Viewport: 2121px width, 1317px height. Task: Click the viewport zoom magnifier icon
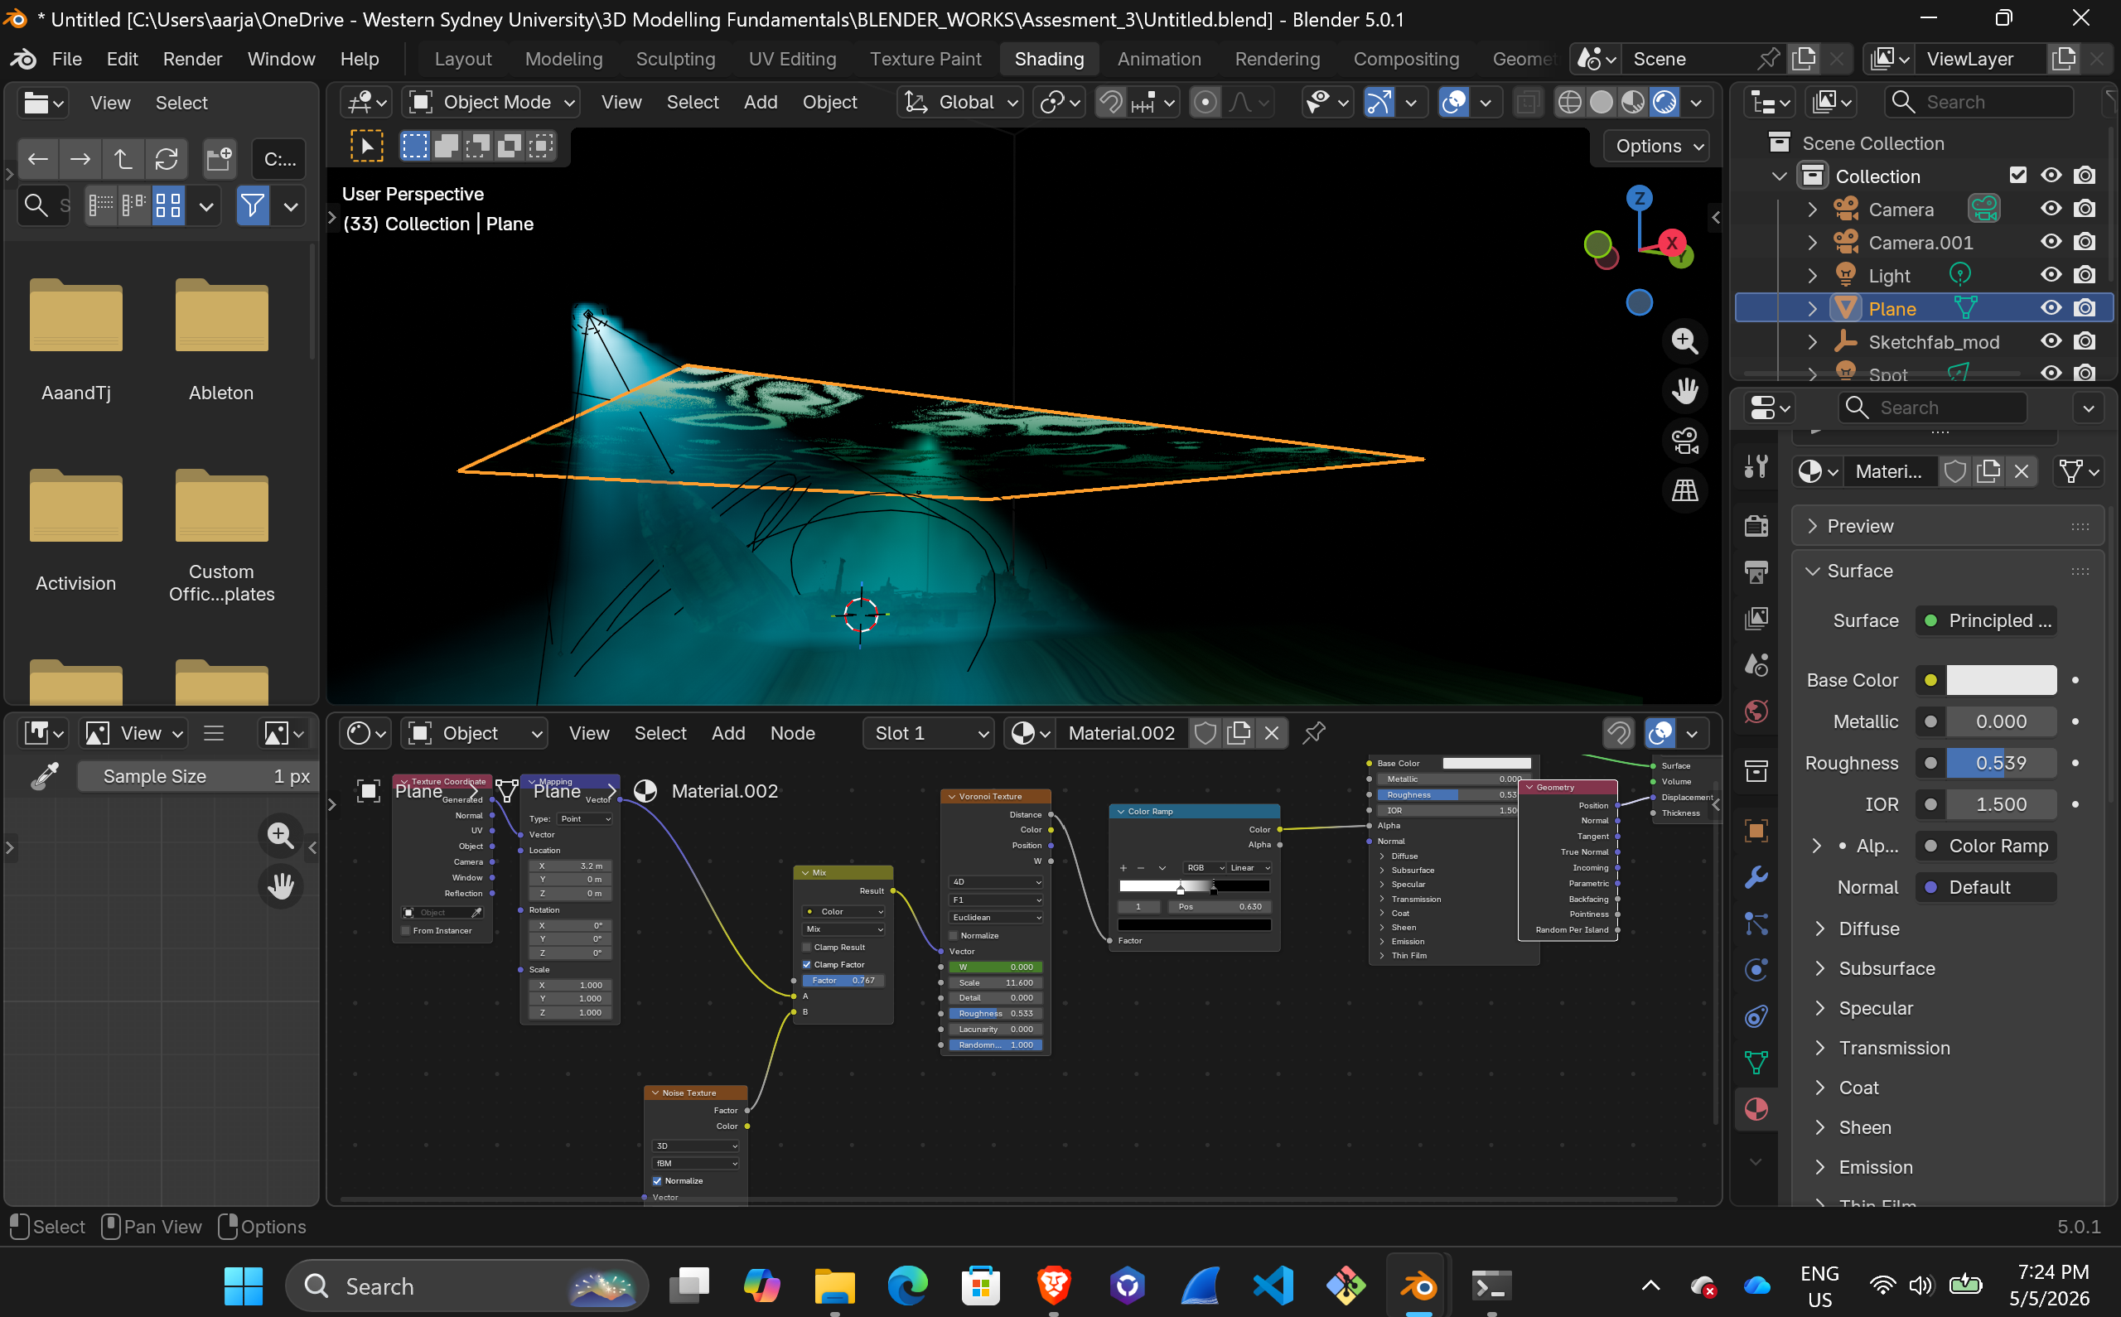[x=1684, y=340]
